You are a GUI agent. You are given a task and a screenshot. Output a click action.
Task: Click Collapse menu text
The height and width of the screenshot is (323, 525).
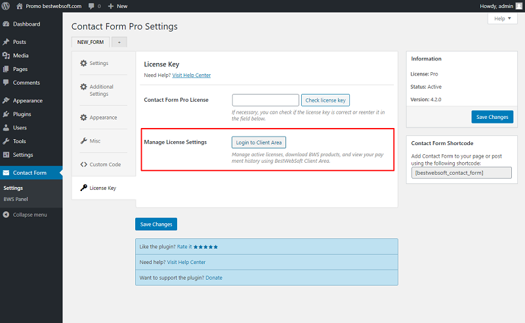tap(30, 215)
